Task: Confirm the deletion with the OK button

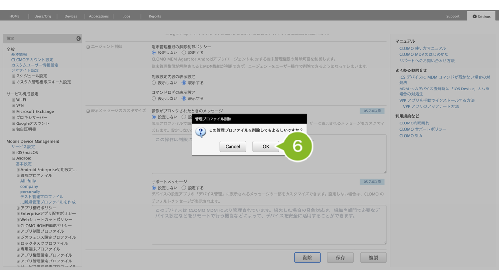Action: [x=265, y=146]
